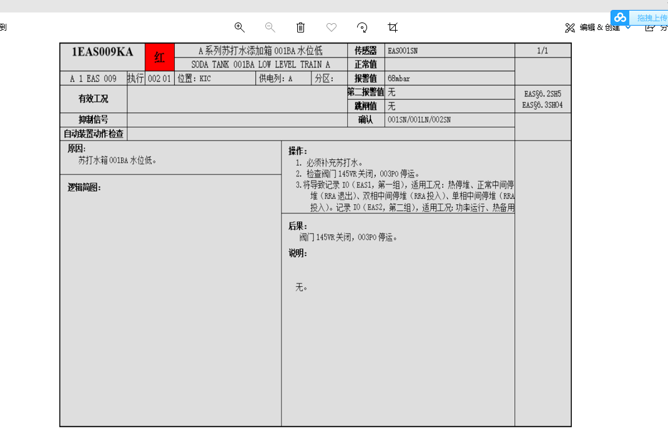Image resolution: width=668 pixels, height=436 pixels.
Task: Click the sensor value EAS001SN
Action: (x=403, y=51)
